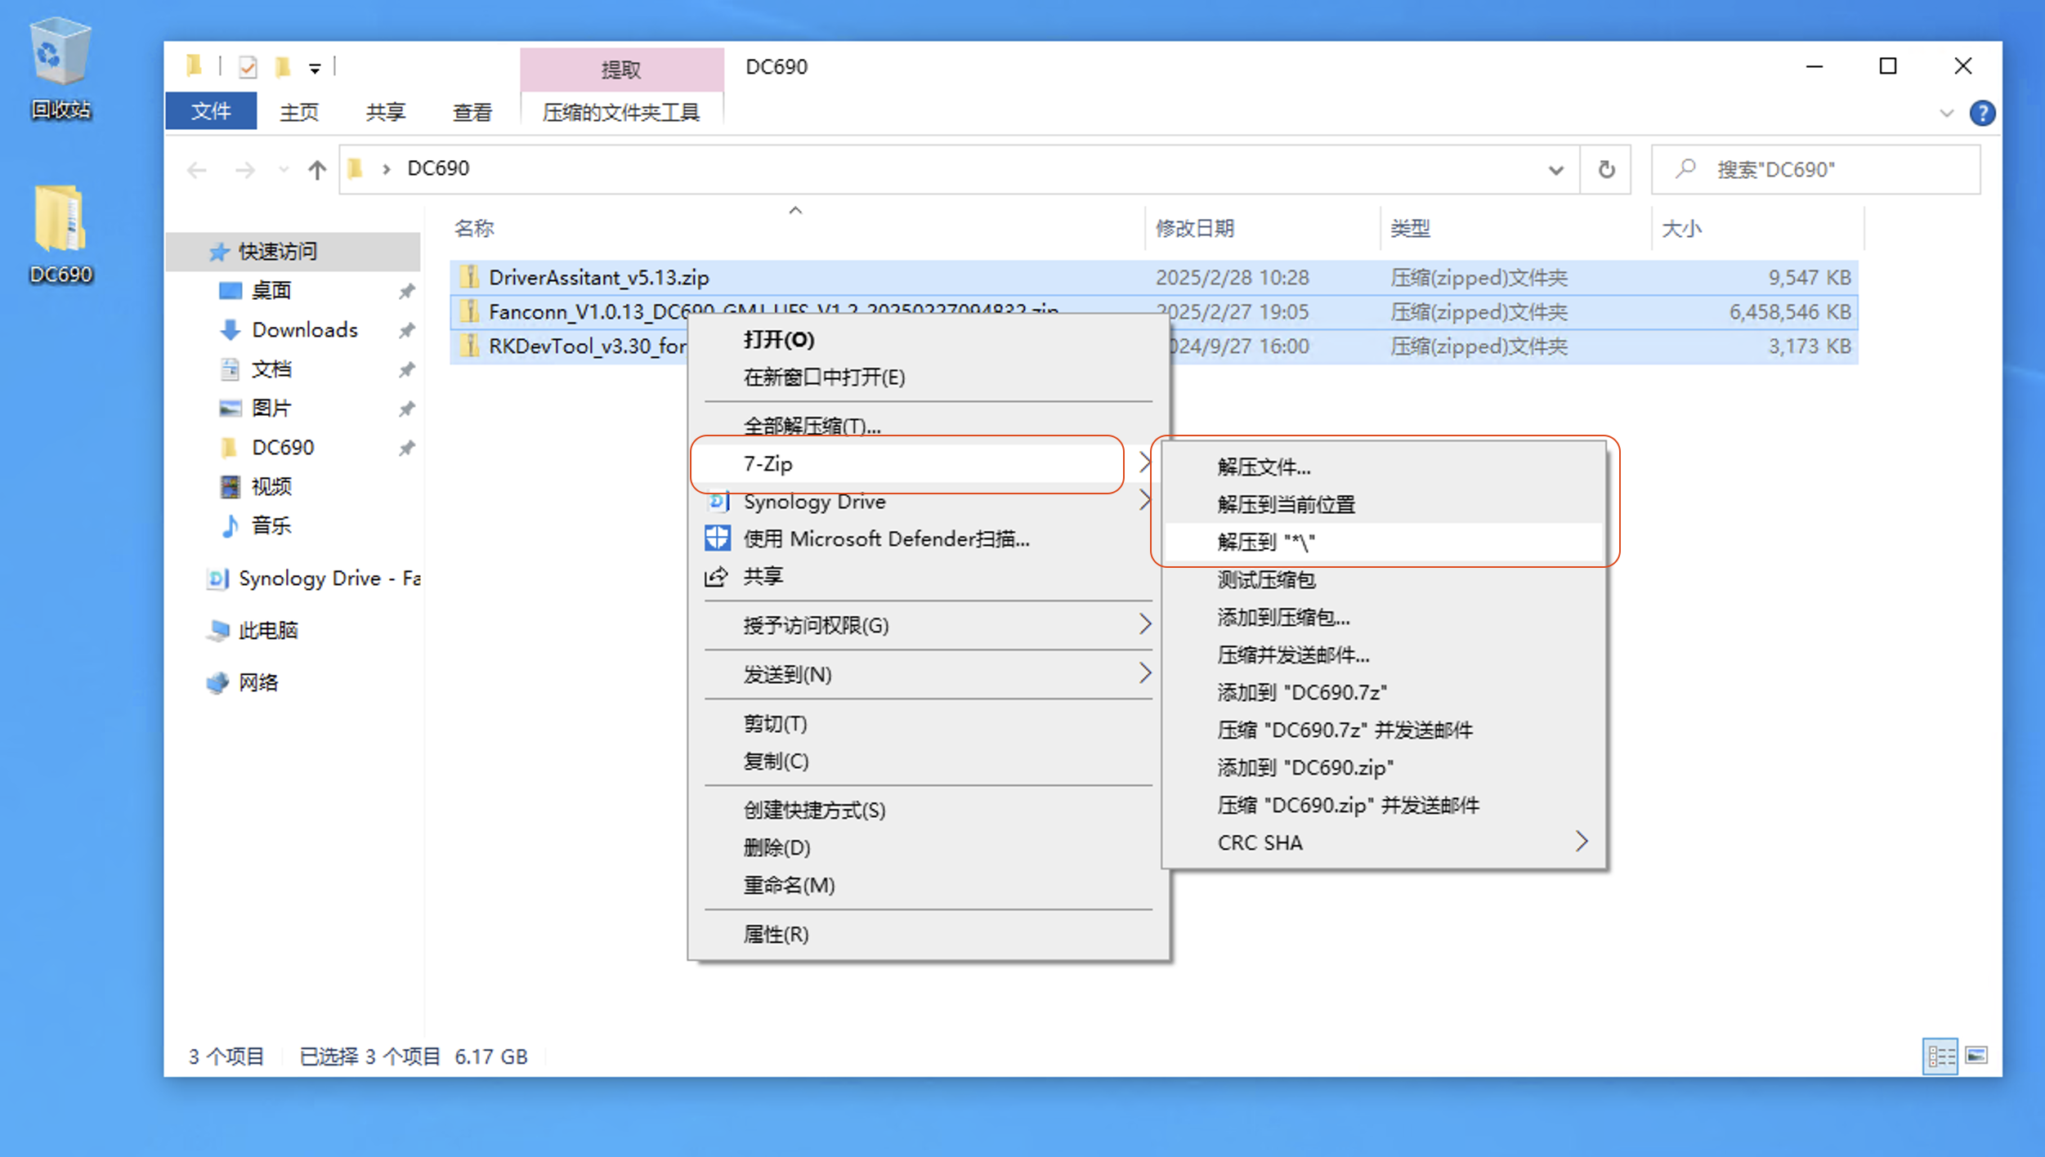The image size is (2045, 1157).
Task: Open 视频 in the navigation pane
Action: tap(271, 486)
